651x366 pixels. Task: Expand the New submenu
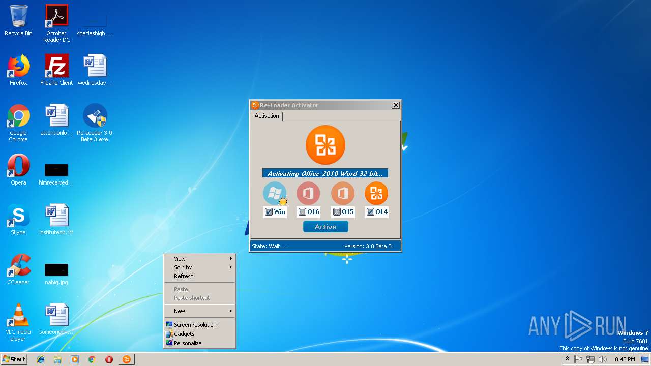(199, 311)
